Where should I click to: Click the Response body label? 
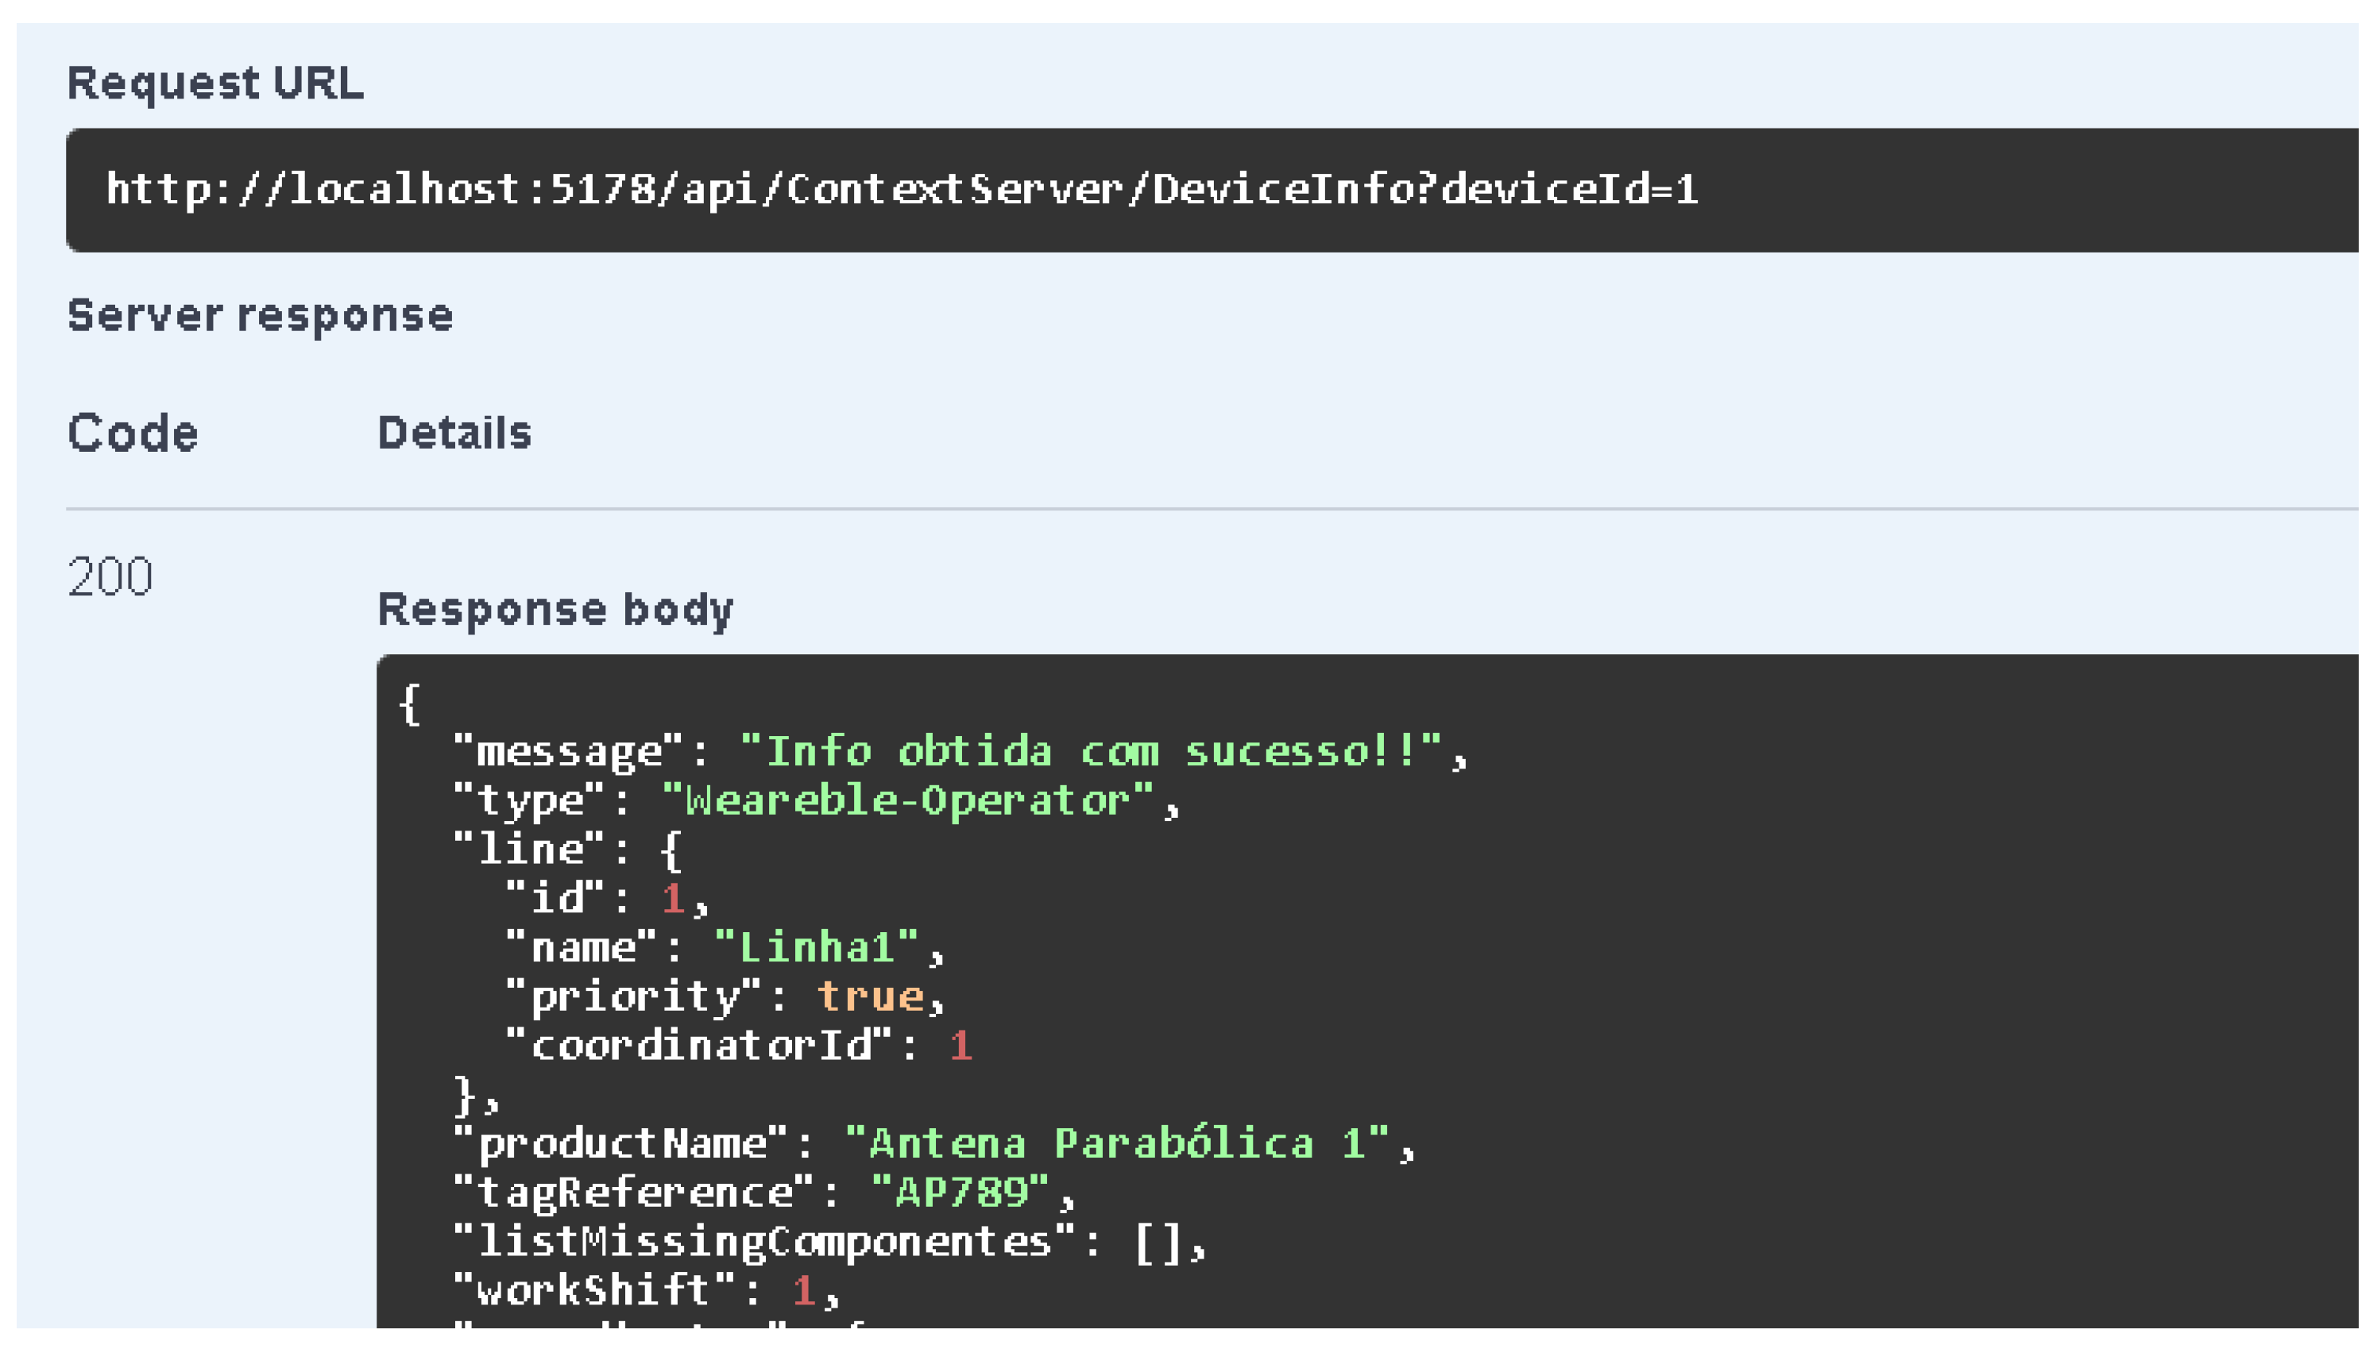(555, 610)
